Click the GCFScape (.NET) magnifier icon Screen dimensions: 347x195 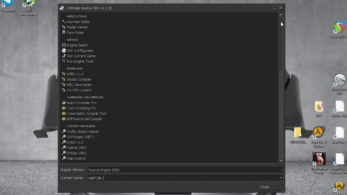[64, 137]
